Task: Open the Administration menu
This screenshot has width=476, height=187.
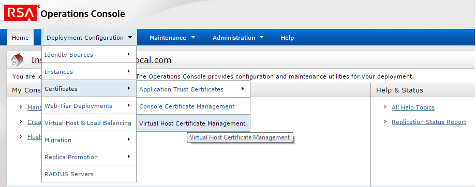Action: (x=238, y=38)
